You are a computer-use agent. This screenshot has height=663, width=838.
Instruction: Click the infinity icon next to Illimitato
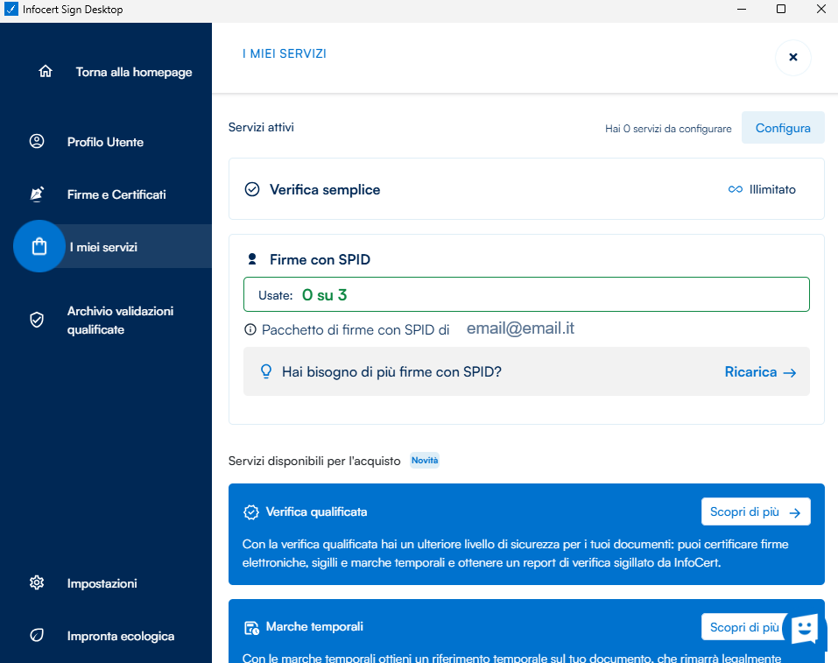pyautogui.click(x=736, y=189)
